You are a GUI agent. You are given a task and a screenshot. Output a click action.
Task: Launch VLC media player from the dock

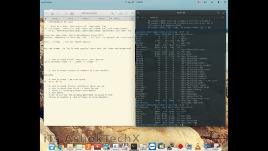[x=198, y=147]
